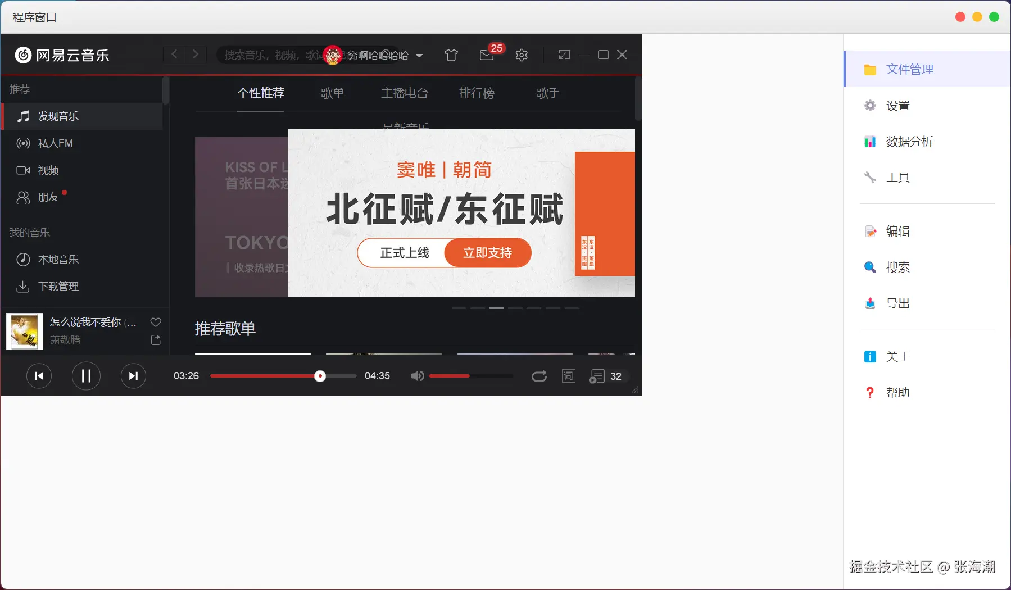Show lyrics with the 词 button

(x=568, y=376)
